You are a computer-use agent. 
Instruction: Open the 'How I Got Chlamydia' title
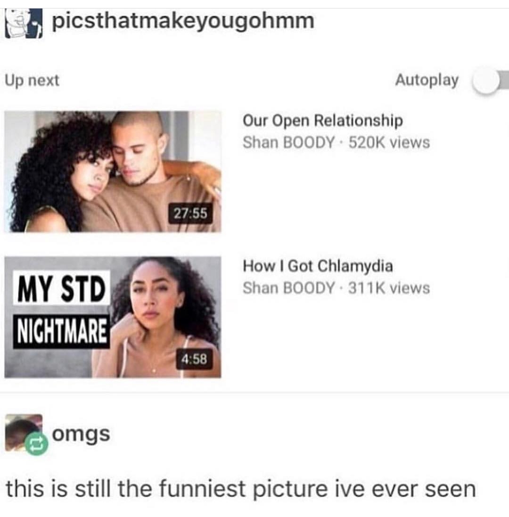(318, 266)
